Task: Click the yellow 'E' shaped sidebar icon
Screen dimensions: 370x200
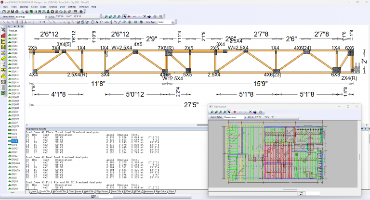Action: tap(3, 41)
